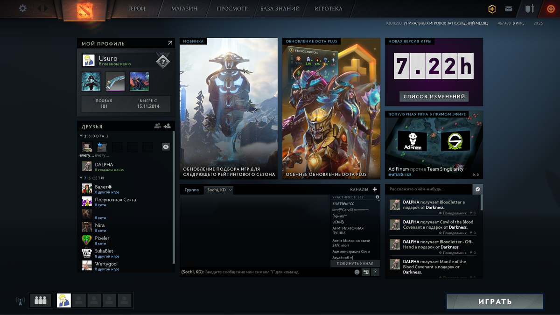Click the friends list scrollbar

[174, 198]
